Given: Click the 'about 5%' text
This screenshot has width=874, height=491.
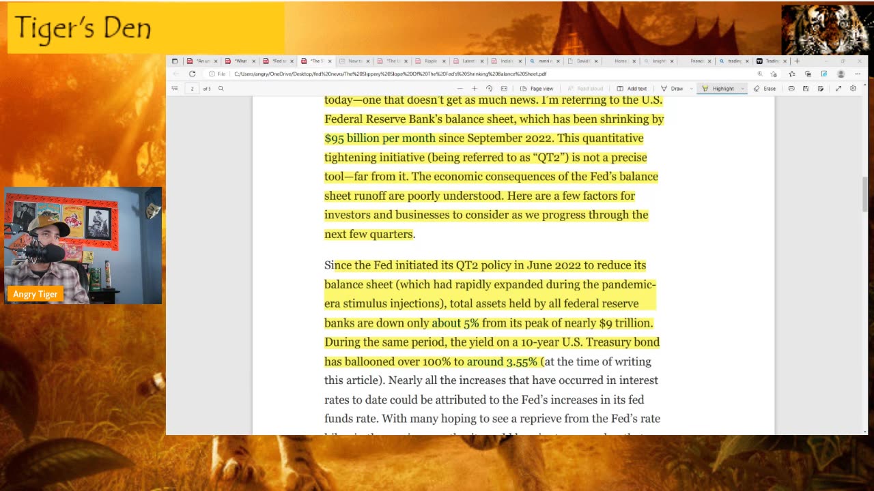Looking at the screenshot, I should click(455, 323).
